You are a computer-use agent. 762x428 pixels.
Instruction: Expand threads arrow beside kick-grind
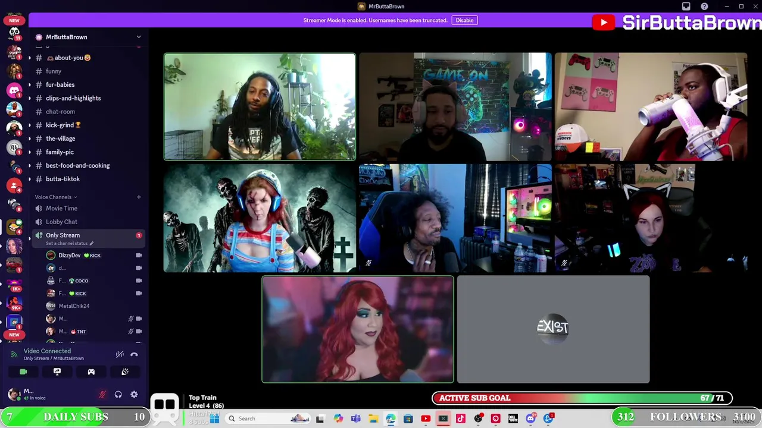29,125
